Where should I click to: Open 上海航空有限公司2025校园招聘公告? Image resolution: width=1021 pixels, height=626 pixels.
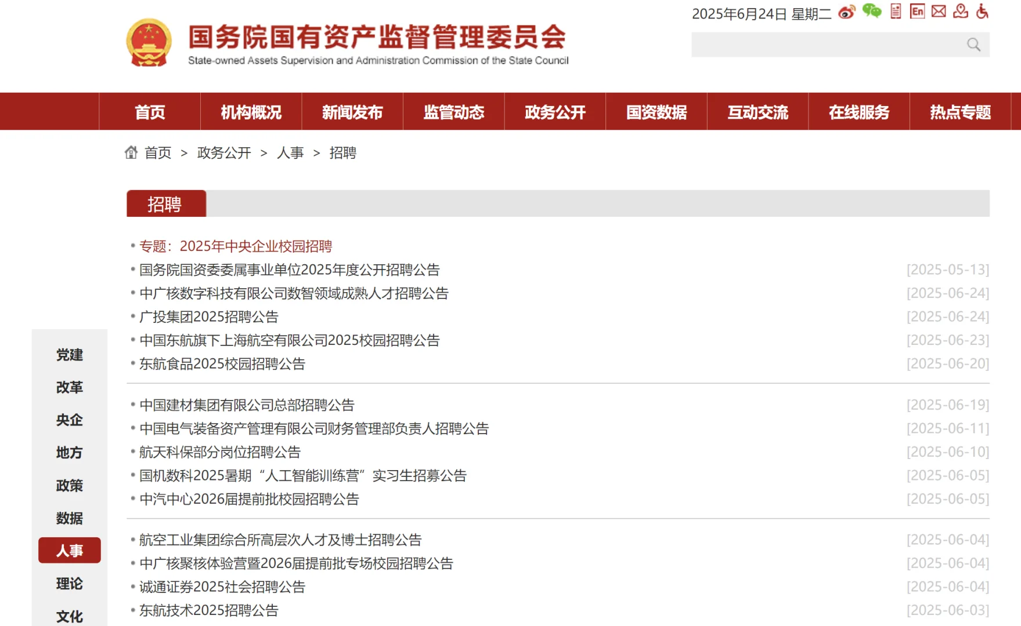pyautogui.click(x=289, y=340)
